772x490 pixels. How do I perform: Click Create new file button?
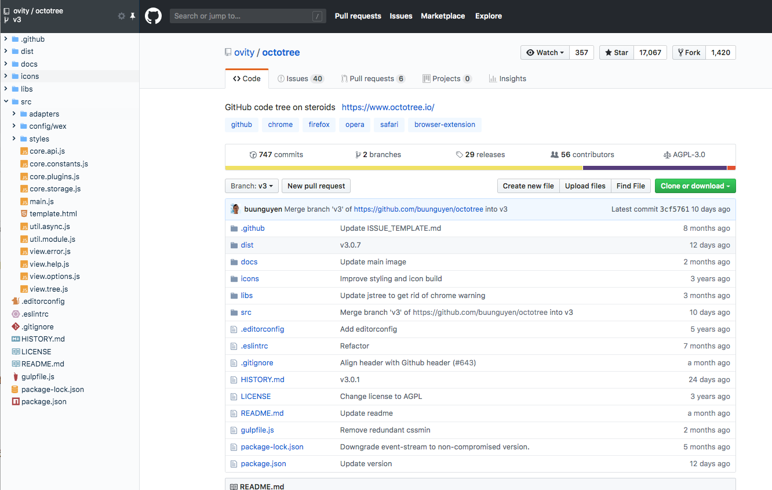528,186
